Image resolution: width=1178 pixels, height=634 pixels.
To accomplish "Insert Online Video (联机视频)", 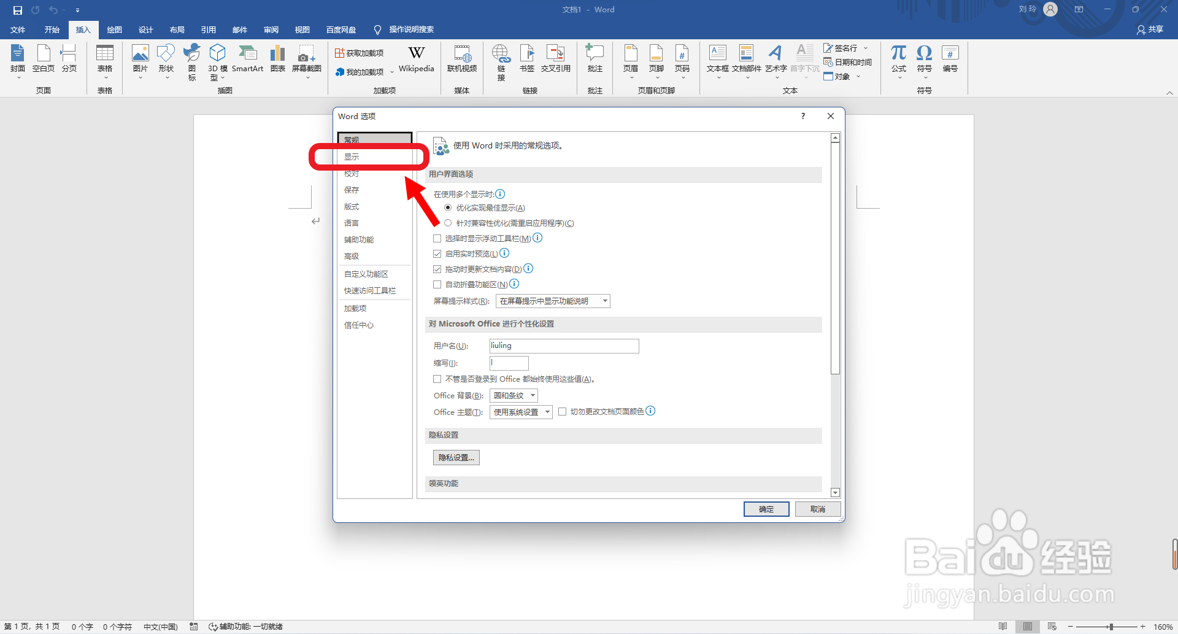I will coord(462,60).
